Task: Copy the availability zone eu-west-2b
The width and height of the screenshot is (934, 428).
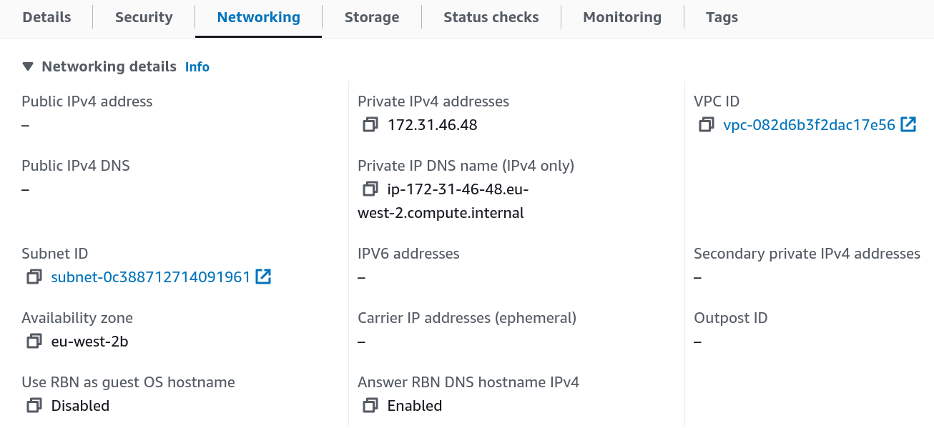Action: (x=34, y=341)
